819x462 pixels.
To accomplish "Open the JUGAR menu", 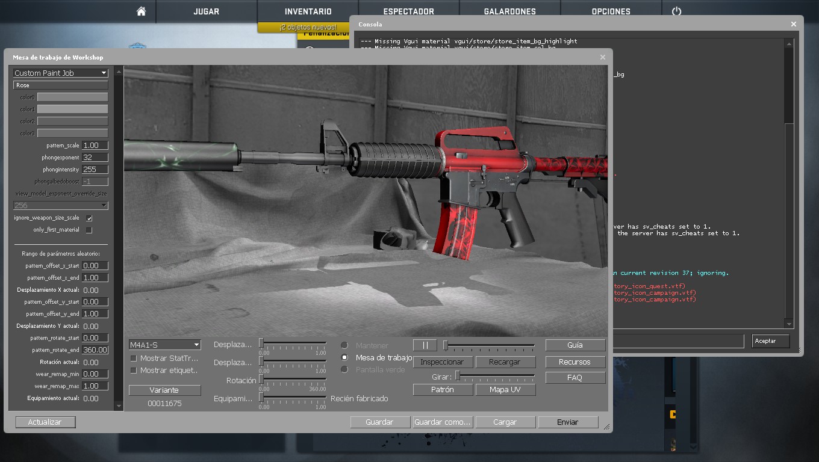I will (207, 11).
